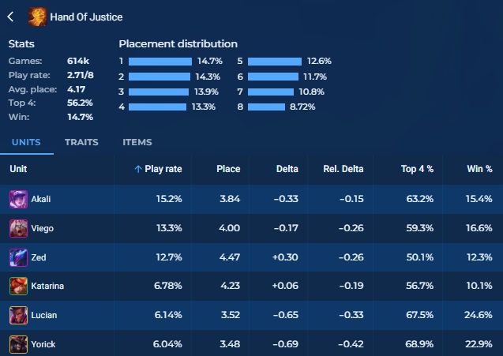Sort table by Delta column
The height and width of the screenshot is (356, 503).
[287, 169]
